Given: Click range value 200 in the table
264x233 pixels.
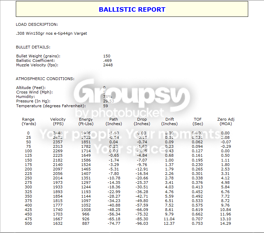Looking at the screenshot, I should click(28, 169).
